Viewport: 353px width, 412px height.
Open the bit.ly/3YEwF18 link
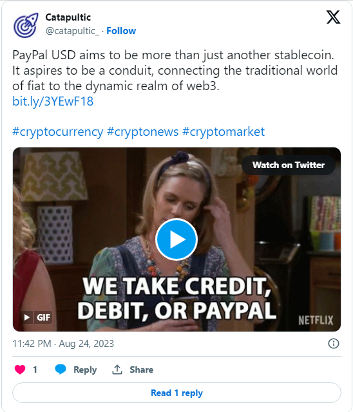tap(53, 101)
